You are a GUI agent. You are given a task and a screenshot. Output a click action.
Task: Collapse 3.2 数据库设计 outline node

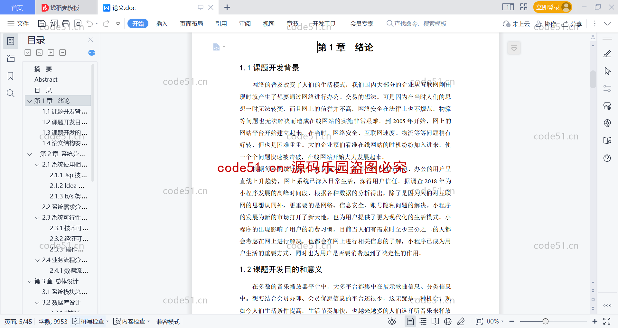tap(37, 303)
